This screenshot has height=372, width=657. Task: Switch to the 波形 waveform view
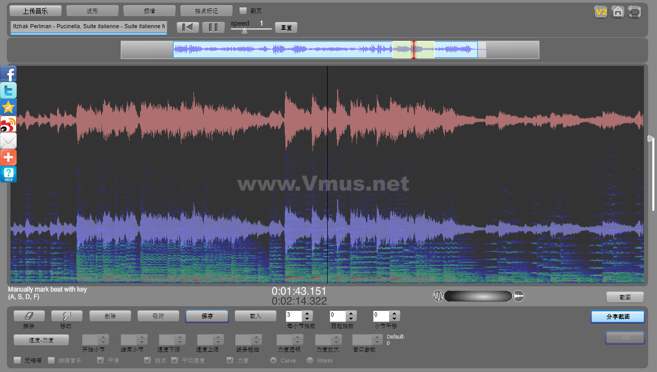click(x=92, y=10)
